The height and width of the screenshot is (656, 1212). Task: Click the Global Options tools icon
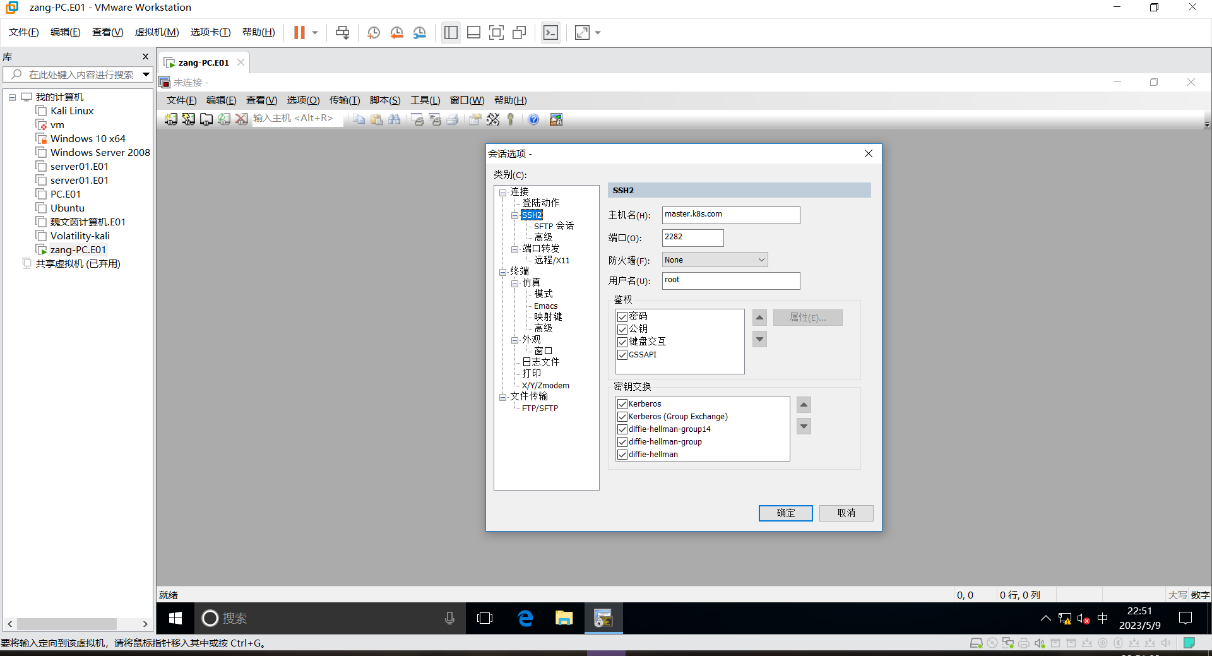pyautogui.click(x=493, y=119)
